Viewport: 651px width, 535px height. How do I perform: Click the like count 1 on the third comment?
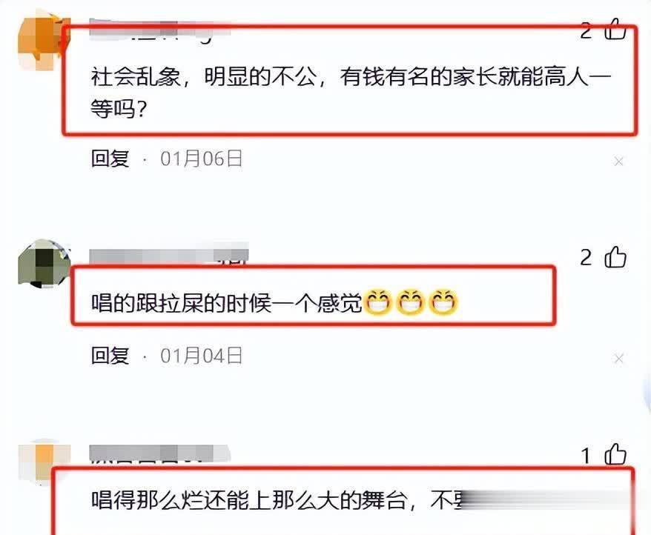586,456
